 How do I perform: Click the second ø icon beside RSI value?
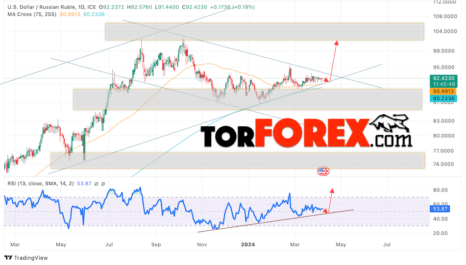coord(103,184)
